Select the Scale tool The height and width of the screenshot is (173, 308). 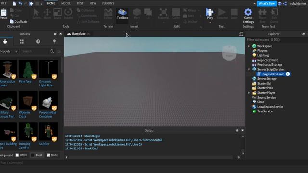tap(57, 14)
